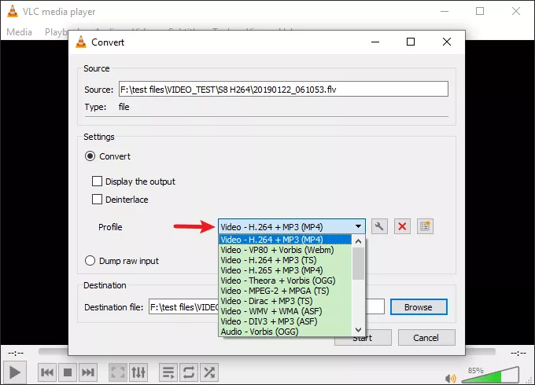The width and height of the screenshot is (535, 385).
Task: Mute audio with speaker icon
Action: [450, 378]
